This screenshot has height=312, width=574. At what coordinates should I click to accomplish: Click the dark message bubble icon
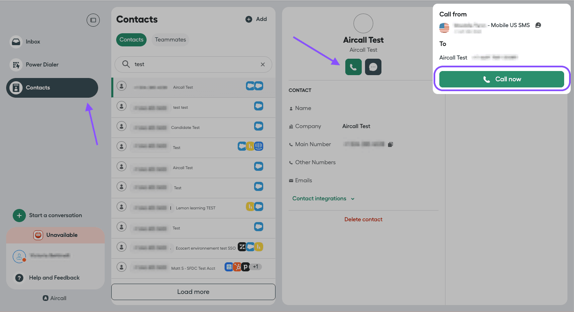pos(373,67)
